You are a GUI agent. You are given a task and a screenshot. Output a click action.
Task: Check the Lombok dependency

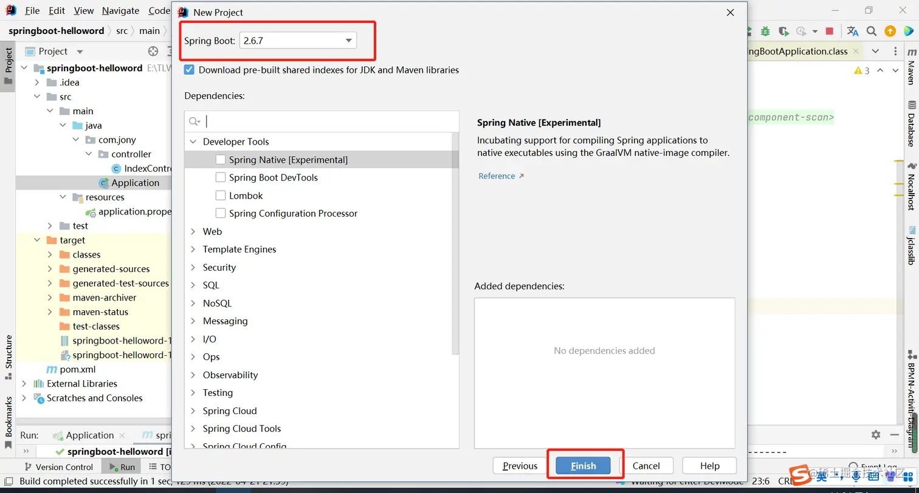tap(221, 195)
